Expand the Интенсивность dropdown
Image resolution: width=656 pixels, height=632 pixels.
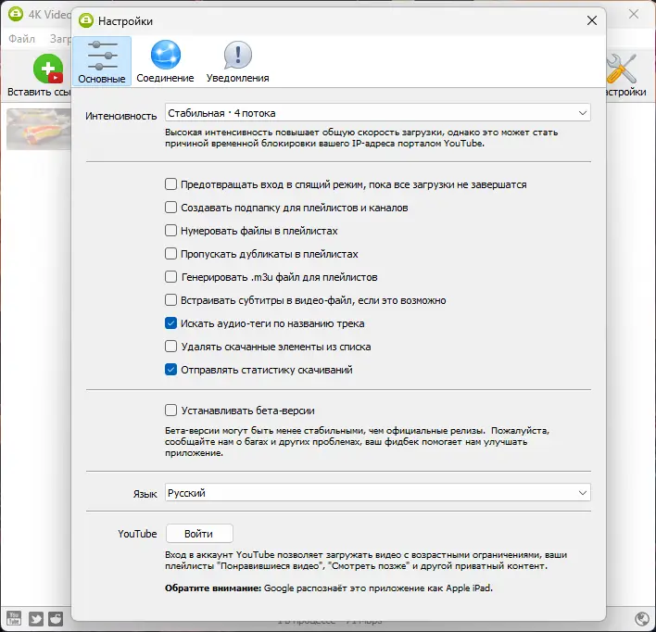[377, 112]
